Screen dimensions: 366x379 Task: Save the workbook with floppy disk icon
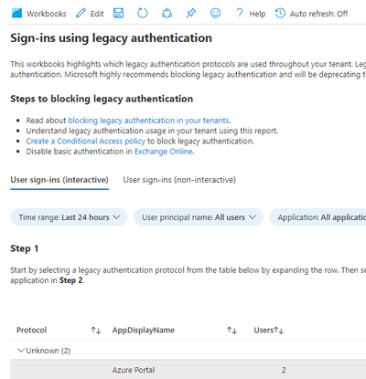[118, 13]
